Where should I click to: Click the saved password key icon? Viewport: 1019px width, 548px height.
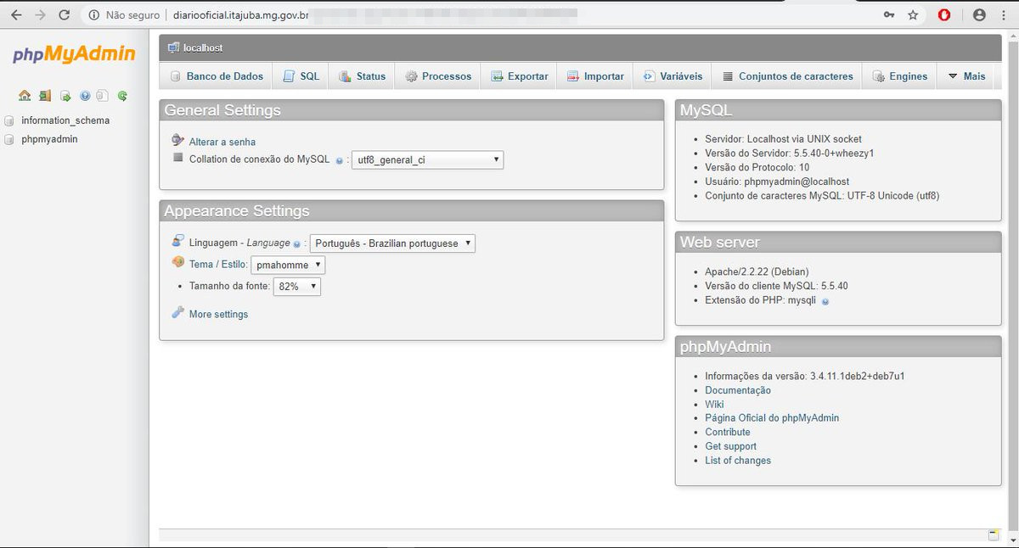coord(889,15)
